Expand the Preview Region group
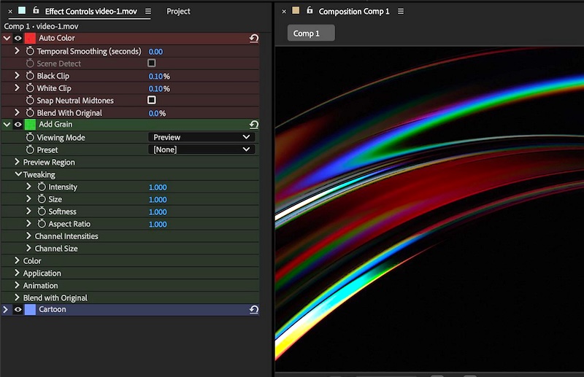The height and width of the screenshot is (377, 584). pos(17,162)
